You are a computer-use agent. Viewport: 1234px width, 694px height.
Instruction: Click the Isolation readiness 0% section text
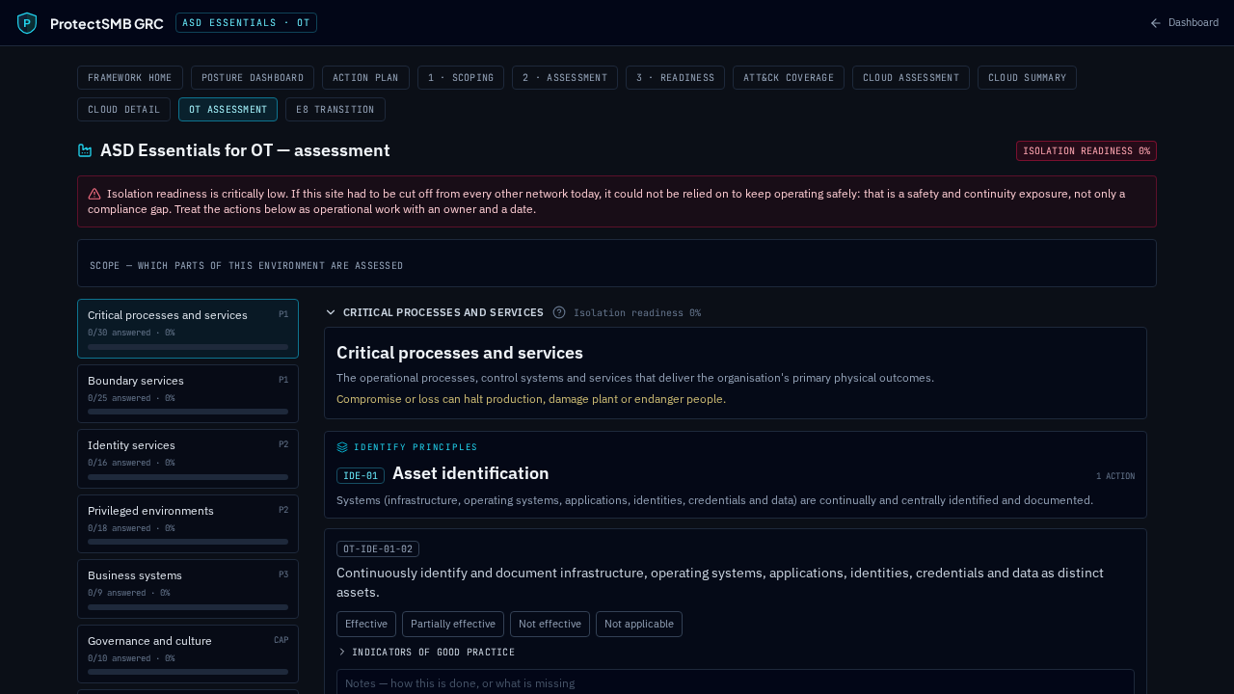637,312
